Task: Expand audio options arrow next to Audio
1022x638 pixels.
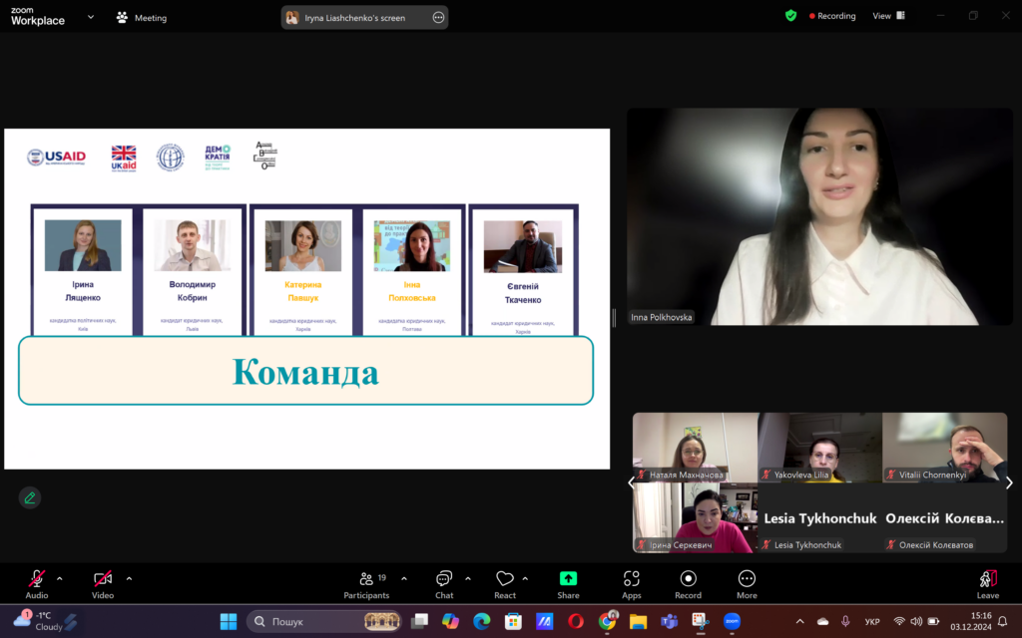Action: [x=59, y=578]
